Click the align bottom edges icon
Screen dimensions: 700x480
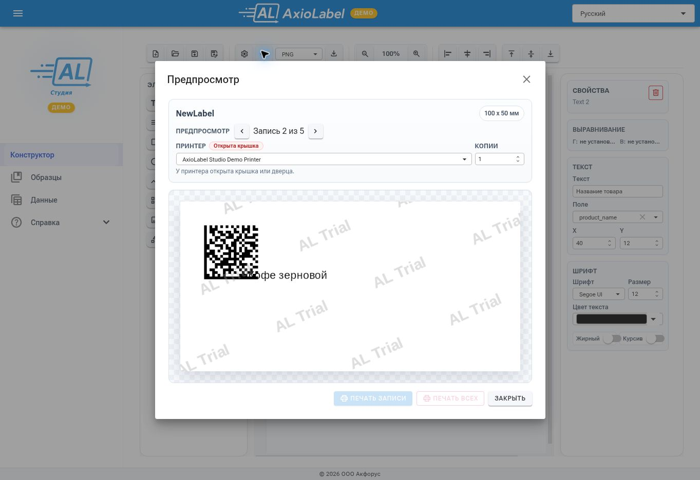point(551,54)
